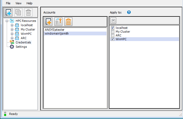
Task: Click the window resize grip in status bar
Action: tap(181, 115)
